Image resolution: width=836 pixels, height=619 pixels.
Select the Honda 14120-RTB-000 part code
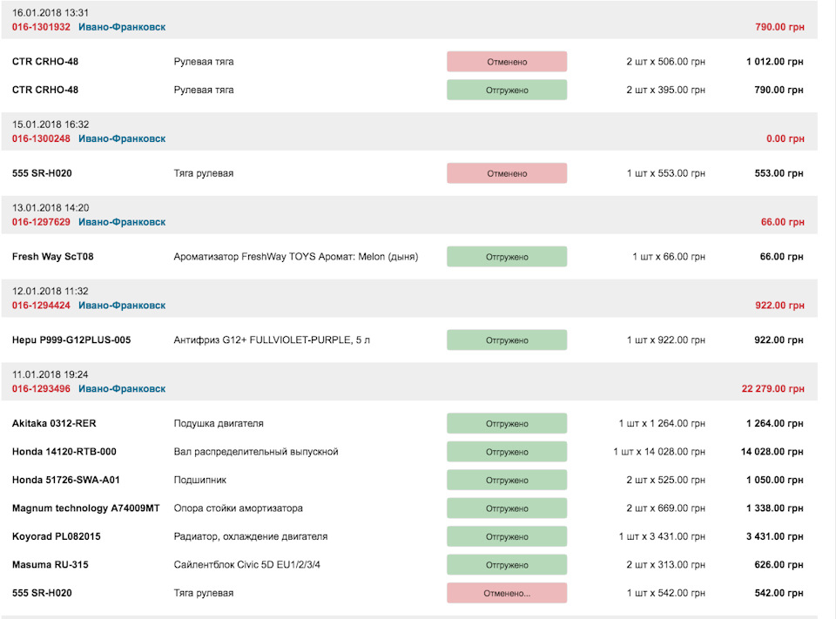pos(64,452)
